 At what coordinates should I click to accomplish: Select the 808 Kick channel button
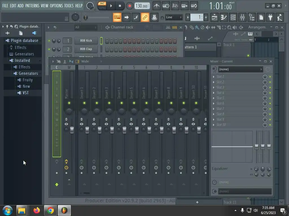tap(86, 40)
